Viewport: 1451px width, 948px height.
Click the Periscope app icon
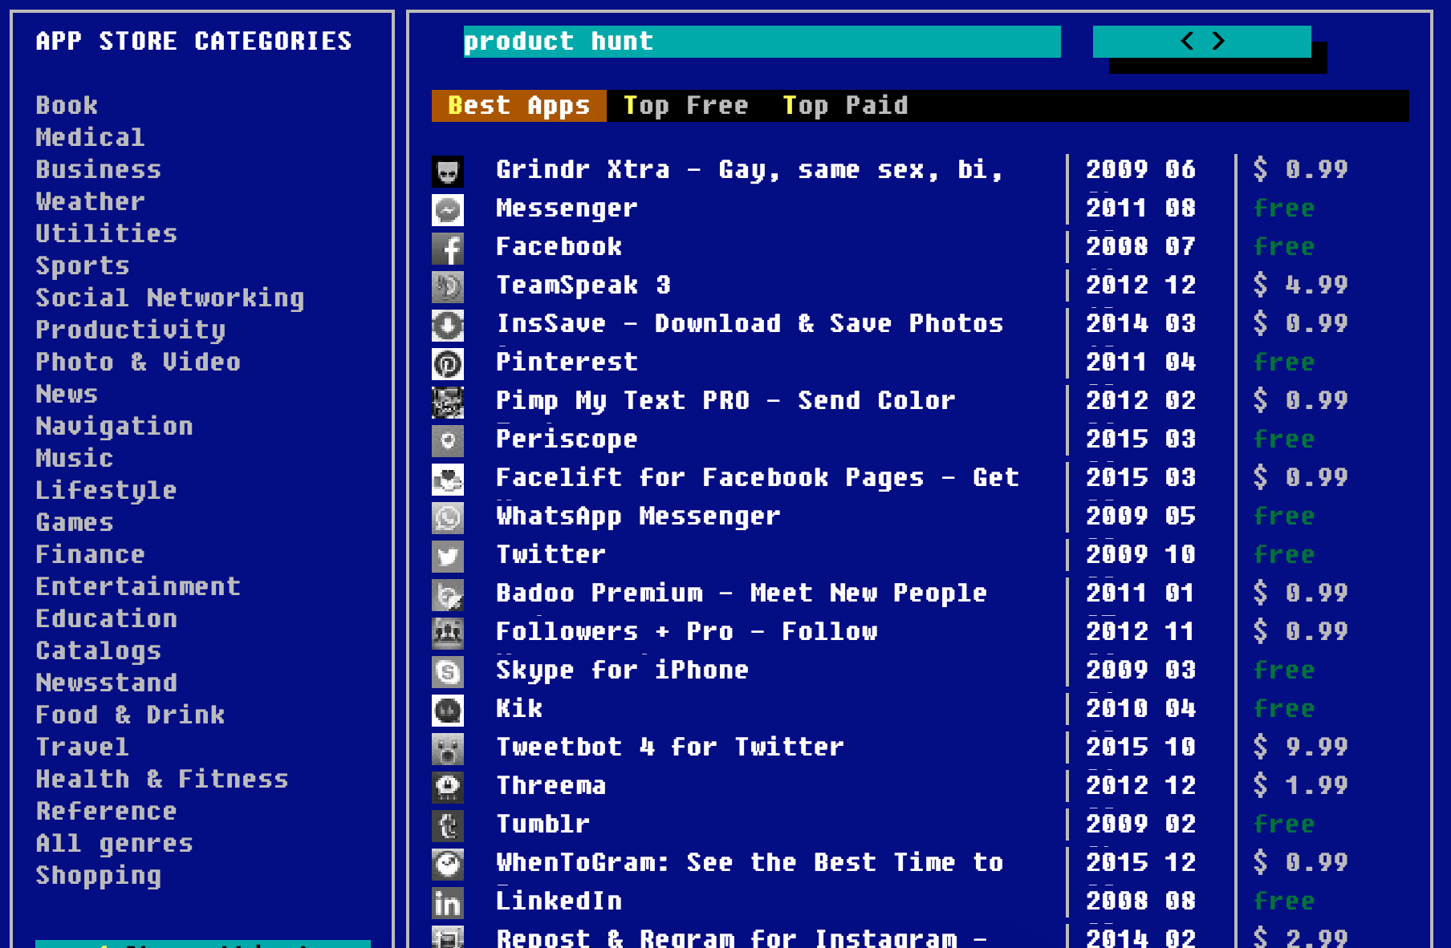pos(448,440)
